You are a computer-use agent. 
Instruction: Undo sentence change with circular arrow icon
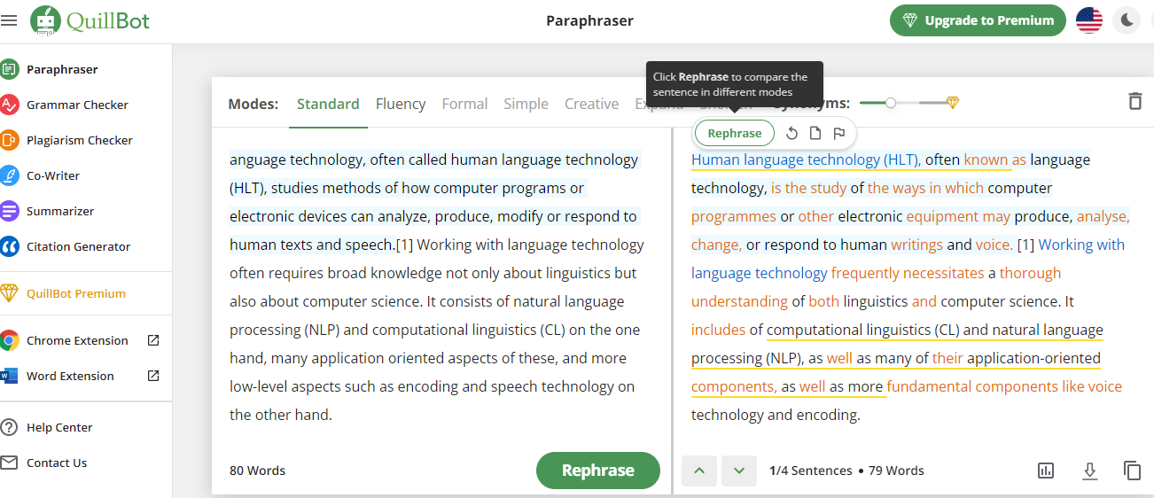pyautogui.click(x=792, y=134)
